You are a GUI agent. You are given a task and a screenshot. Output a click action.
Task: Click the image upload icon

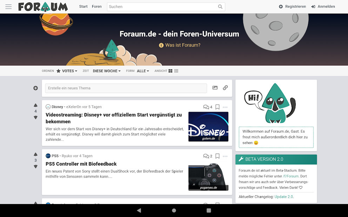215,88
